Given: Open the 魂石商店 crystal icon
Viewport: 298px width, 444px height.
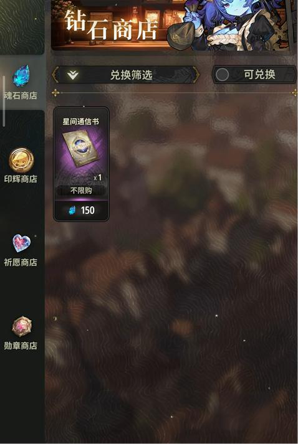Looking at the screenshot, I should point(21,75).
